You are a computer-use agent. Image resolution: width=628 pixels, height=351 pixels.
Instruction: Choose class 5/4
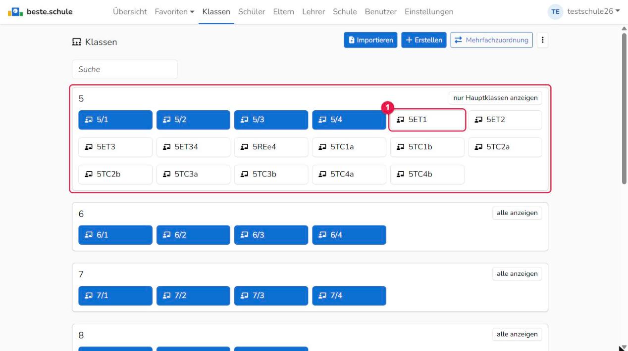point(349,120)
